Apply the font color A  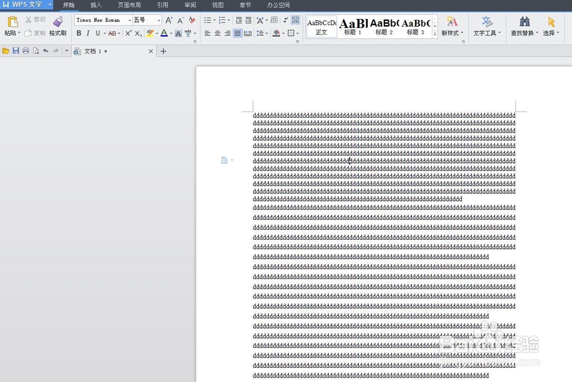tap(164, 33)
